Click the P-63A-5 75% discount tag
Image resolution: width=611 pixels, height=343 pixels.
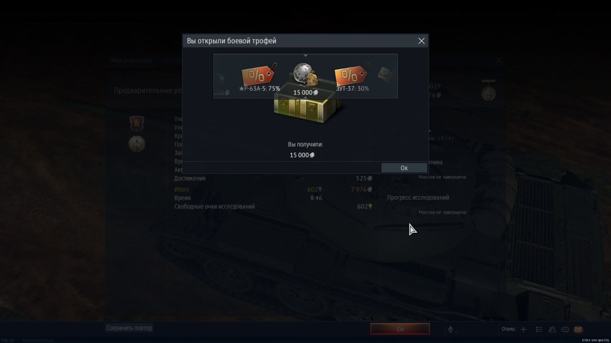(x=259, y=75)
